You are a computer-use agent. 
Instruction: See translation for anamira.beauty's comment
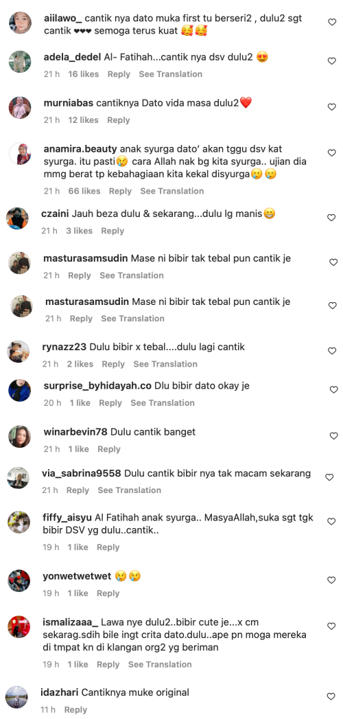pos(172,191)
